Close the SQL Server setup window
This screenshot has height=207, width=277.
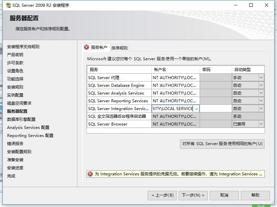tap(267, 5)
